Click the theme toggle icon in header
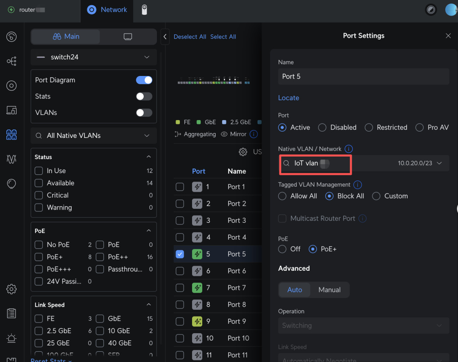 (x=431, y=10)
